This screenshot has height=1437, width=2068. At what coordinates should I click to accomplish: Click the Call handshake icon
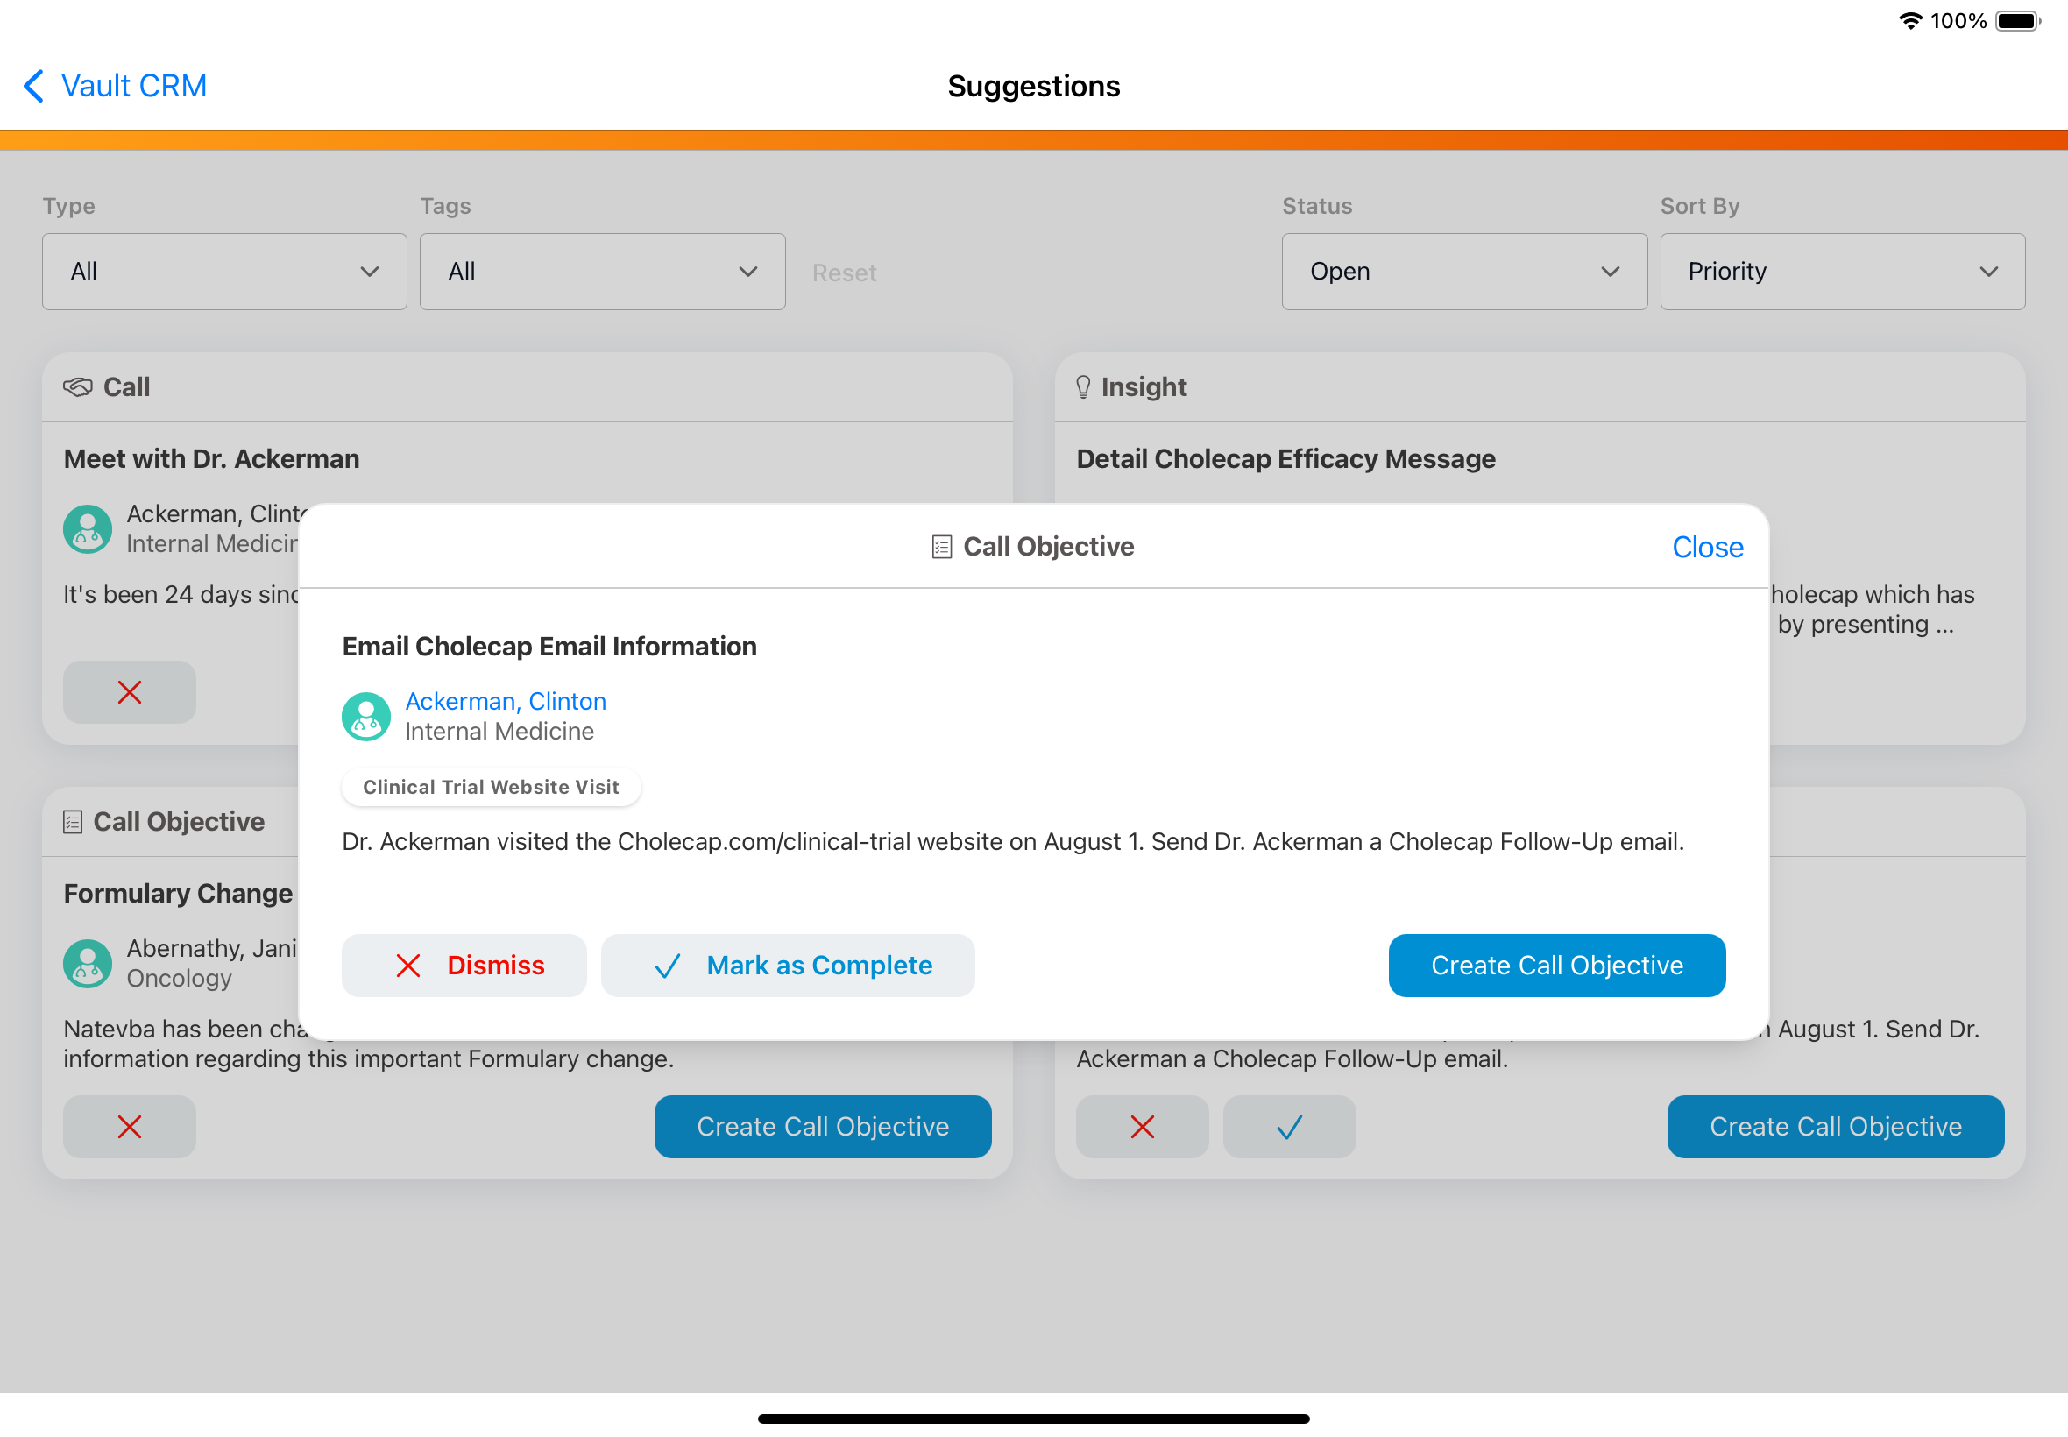tap(78, 387)
